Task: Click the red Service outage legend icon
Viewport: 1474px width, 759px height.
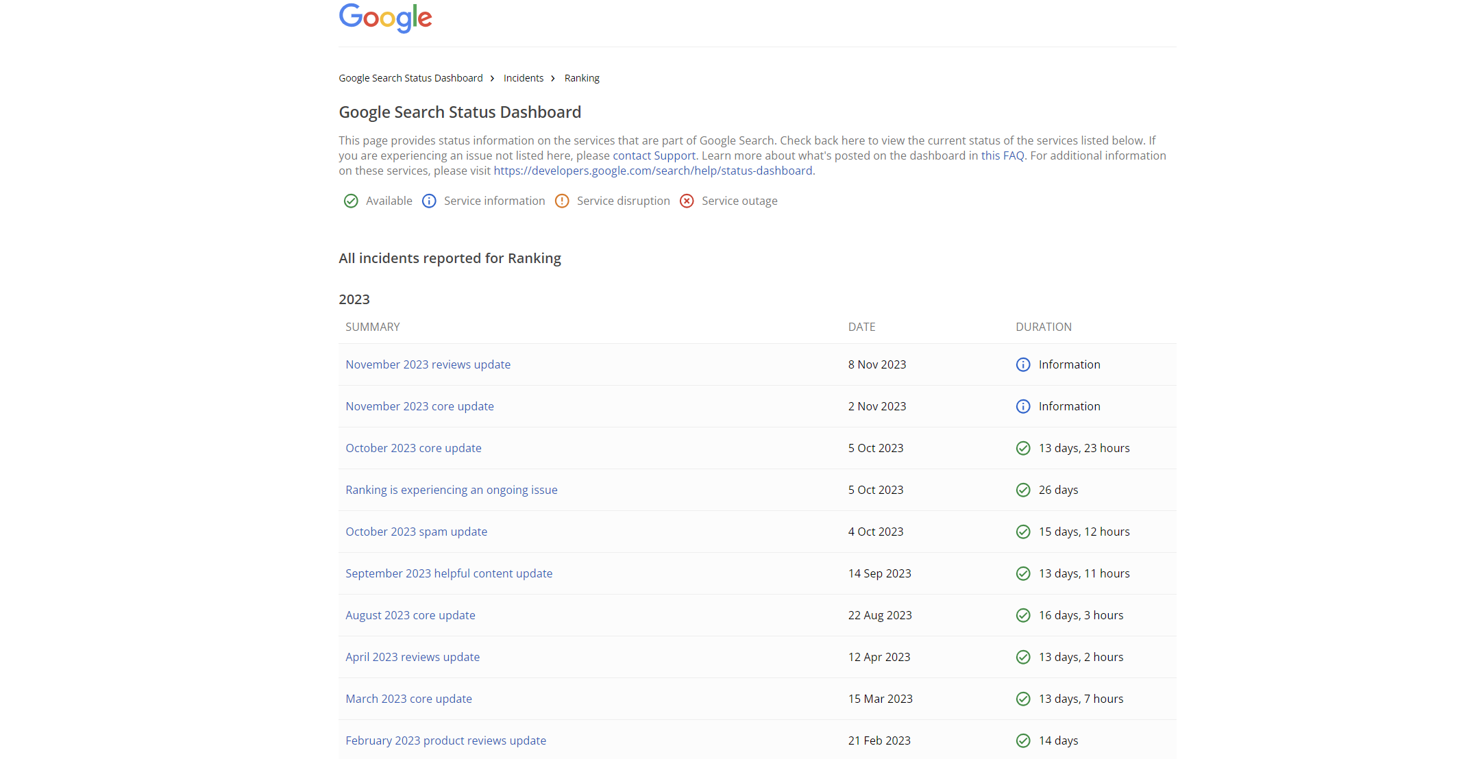Action: (x=686, y=201)
